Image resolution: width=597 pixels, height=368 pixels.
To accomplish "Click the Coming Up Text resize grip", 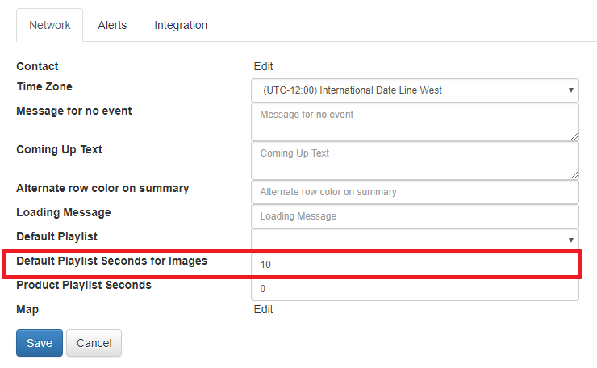I will (x=574, y=175).
